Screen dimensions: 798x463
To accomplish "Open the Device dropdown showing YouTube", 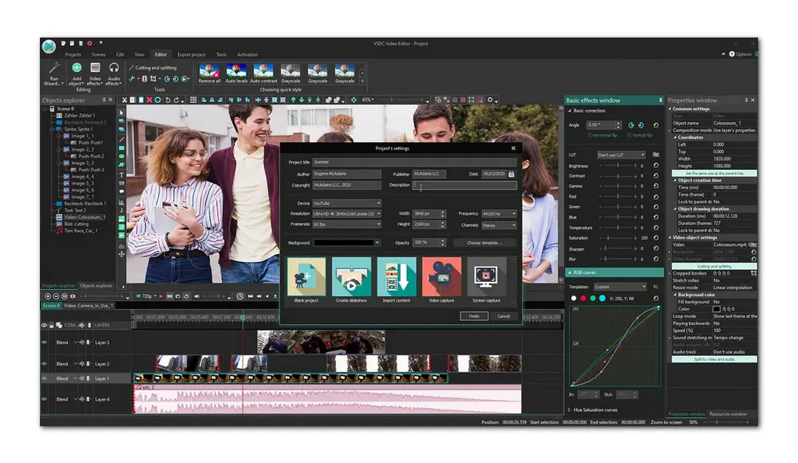I will [x=346, y=204].
